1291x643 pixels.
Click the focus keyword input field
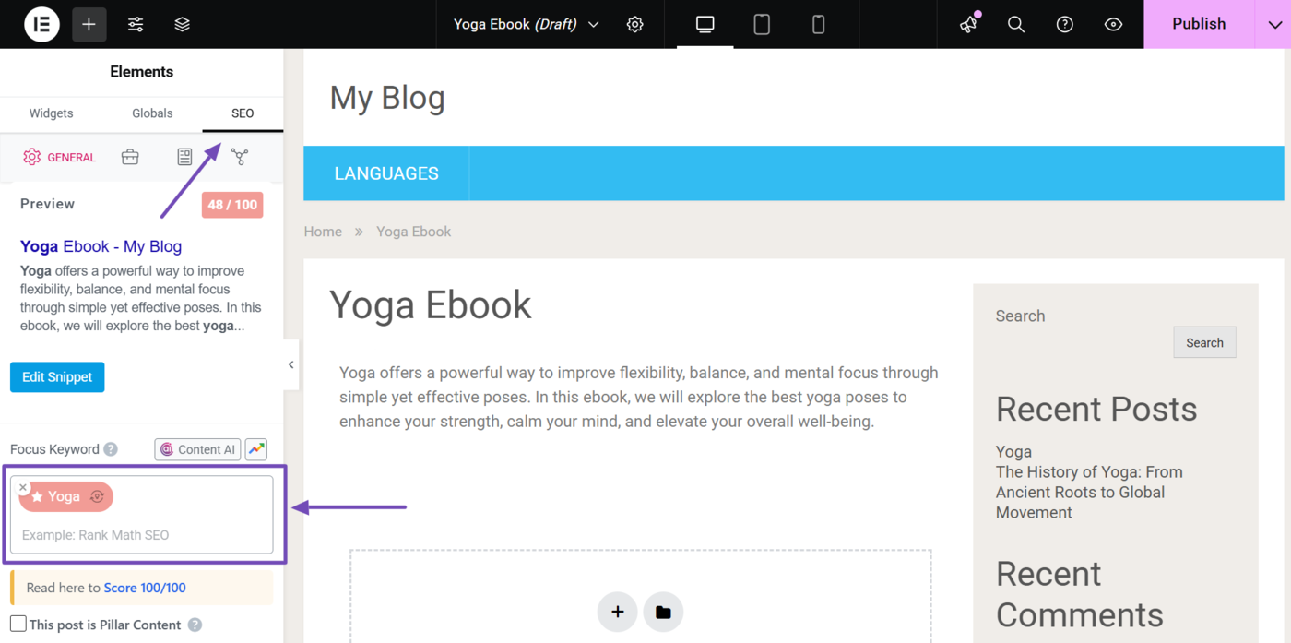click(143, 535)
